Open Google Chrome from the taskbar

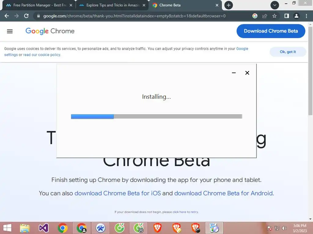pyautogui.click(x=63, y=228)
